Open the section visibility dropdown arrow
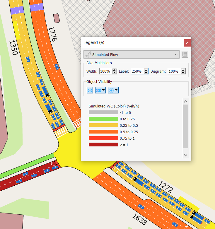The height and width of the screenshot is (229, 215). pyautogui.click(x=103, y=90)
